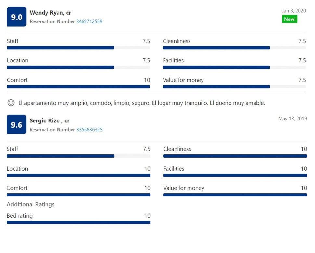Click the Additional Ratings heading

pos(31,204)
